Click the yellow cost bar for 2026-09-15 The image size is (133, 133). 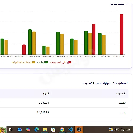coord(62,44)
